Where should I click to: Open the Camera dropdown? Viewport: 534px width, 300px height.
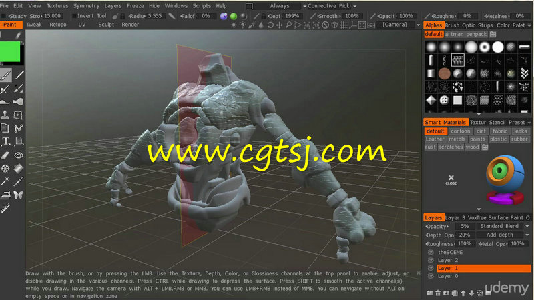click(x=398, y=25)
